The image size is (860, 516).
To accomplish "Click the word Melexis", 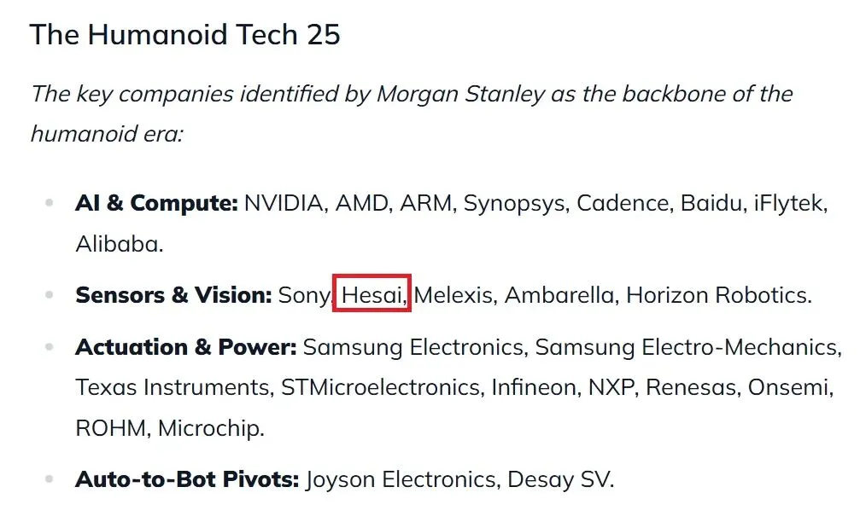I will point(453,295).
